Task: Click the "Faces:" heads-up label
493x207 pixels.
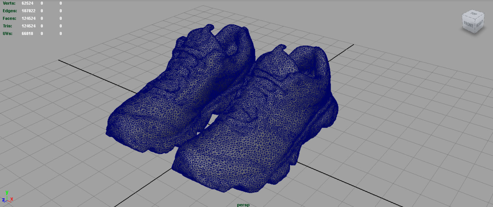Action: (x=9, y=18)
